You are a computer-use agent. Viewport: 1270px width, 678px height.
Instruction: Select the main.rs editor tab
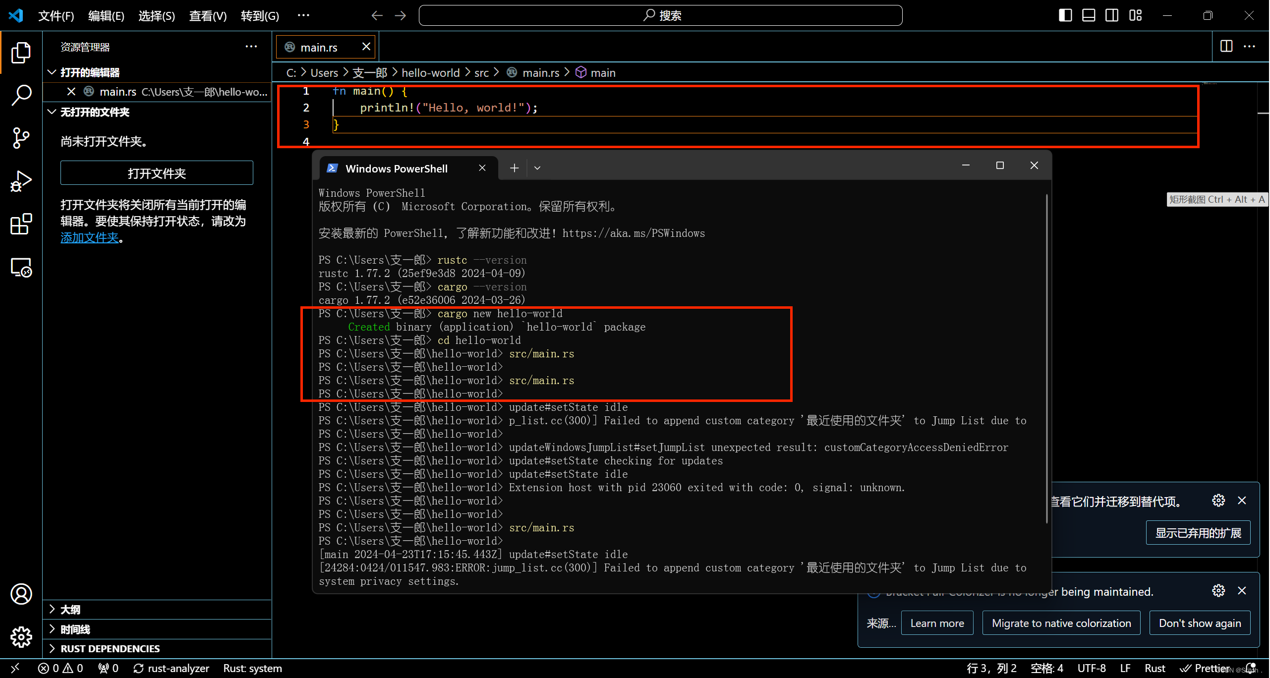(319, 47)
